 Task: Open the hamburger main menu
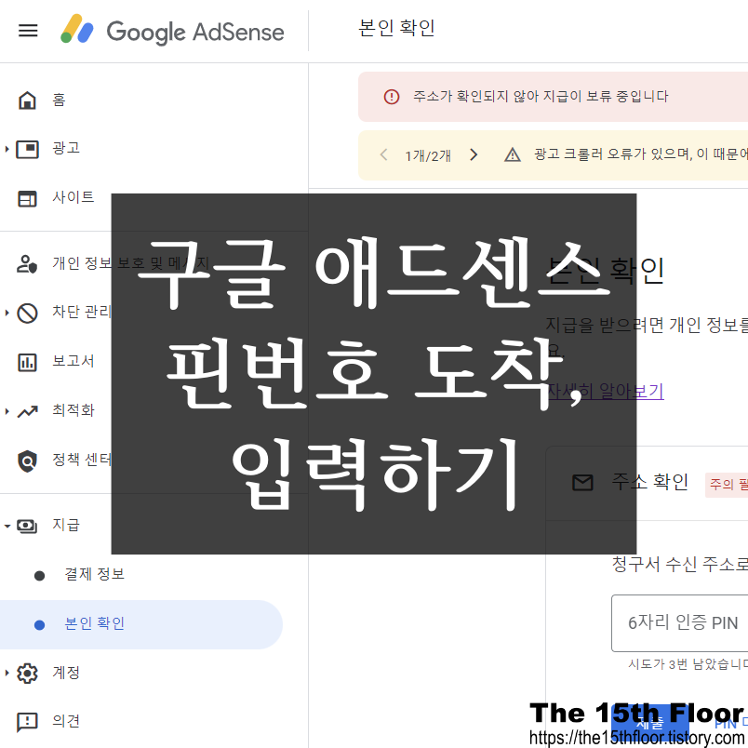click(x=28, y=31)
